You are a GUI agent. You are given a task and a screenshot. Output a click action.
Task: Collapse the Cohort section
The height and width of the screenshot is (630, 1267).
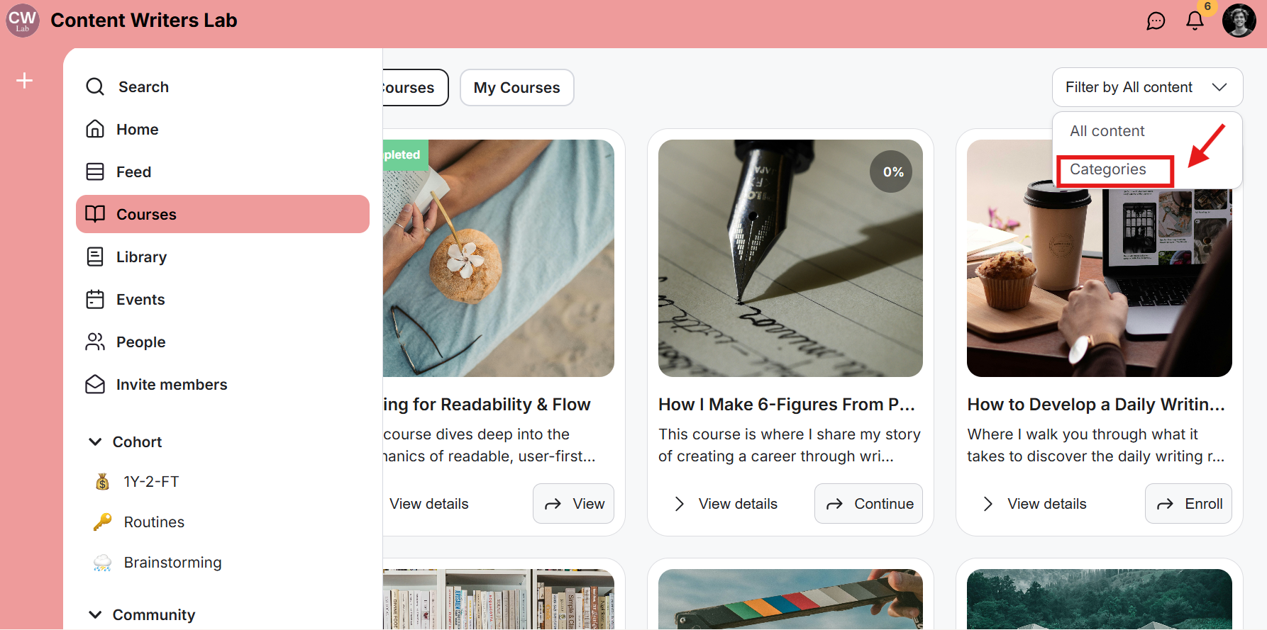coord(95,441)
